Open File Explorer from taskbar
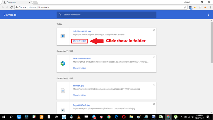This screenshot has height=120, width=213. tap(131, 117)
